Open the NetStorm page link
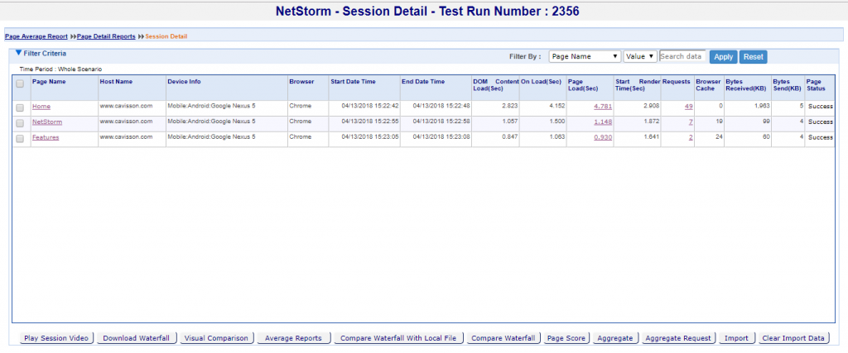 coord(47,122)
